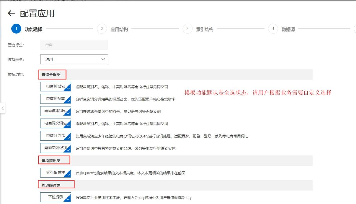The width and height of the screenshot is (356, 204).
Task: Click the 已选行业 input showing 电商
Action: click(74, 44)
